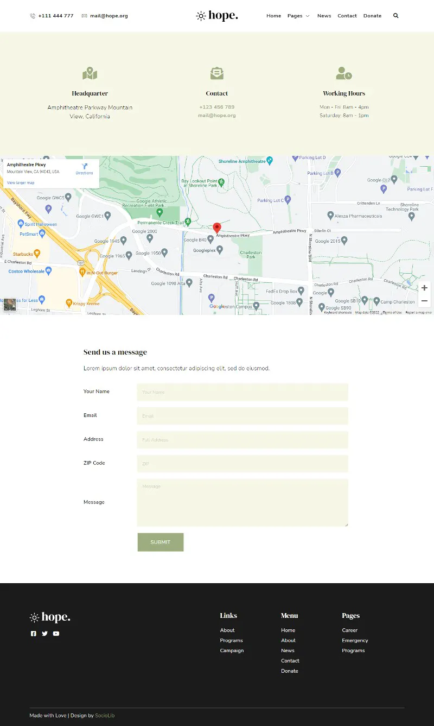Click the Charleston Park label on map
This screenshot has width=434, height=726.
click(251, 255)
